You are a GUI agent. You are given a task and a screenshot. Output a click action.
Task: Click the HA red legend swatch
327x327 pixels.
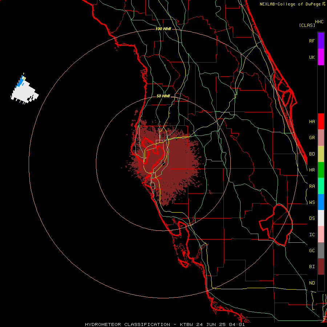321,121
